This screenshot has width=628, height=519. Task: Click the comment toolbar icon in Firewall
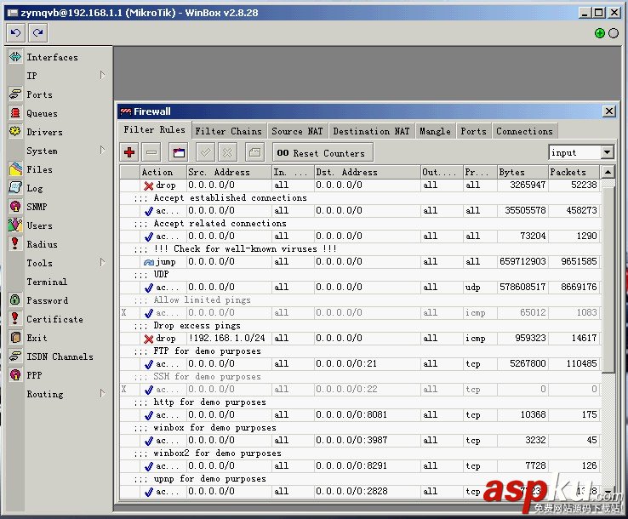[x=179, y=152]
